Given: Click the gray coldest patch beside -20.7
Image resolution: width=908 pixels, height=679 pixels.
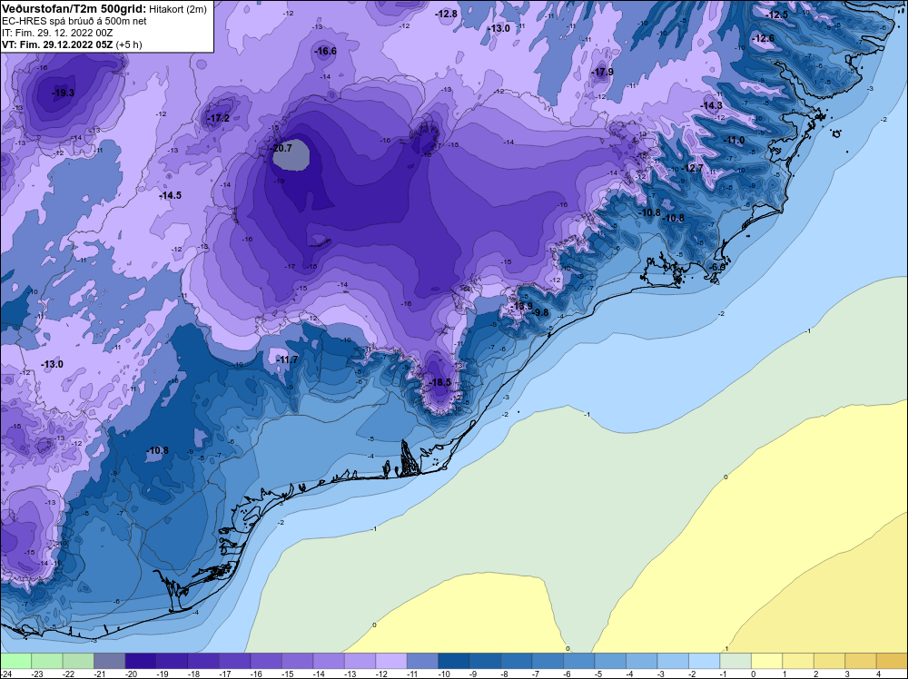Looking at the screenshot, I should coord(291,155).
